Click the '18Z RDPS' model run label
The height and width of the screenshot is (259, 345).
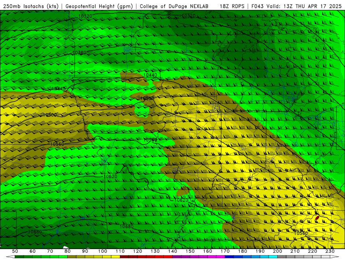coord(232,6)
